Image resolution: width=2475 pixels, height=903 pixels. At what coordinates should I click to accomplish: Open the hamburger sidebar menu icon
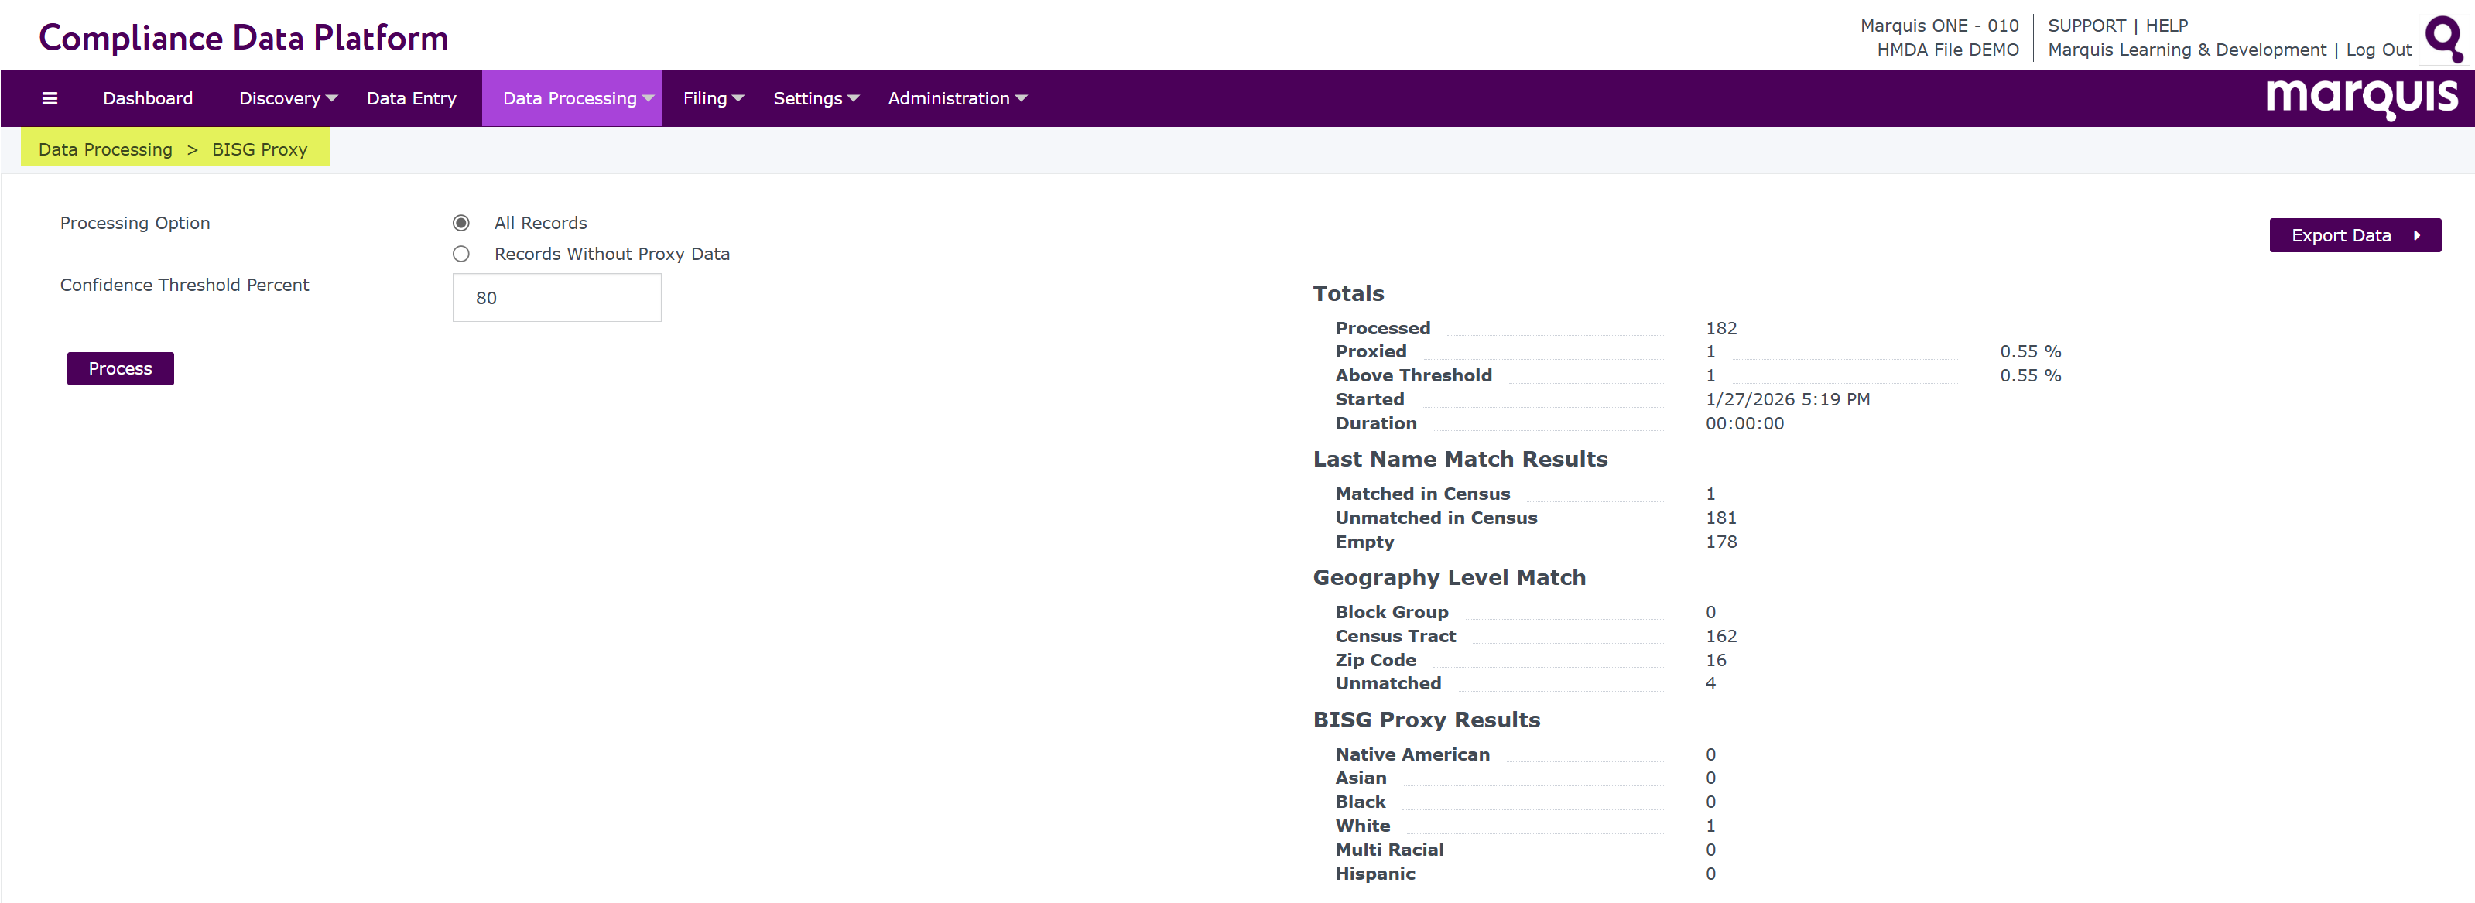[50, 98]
